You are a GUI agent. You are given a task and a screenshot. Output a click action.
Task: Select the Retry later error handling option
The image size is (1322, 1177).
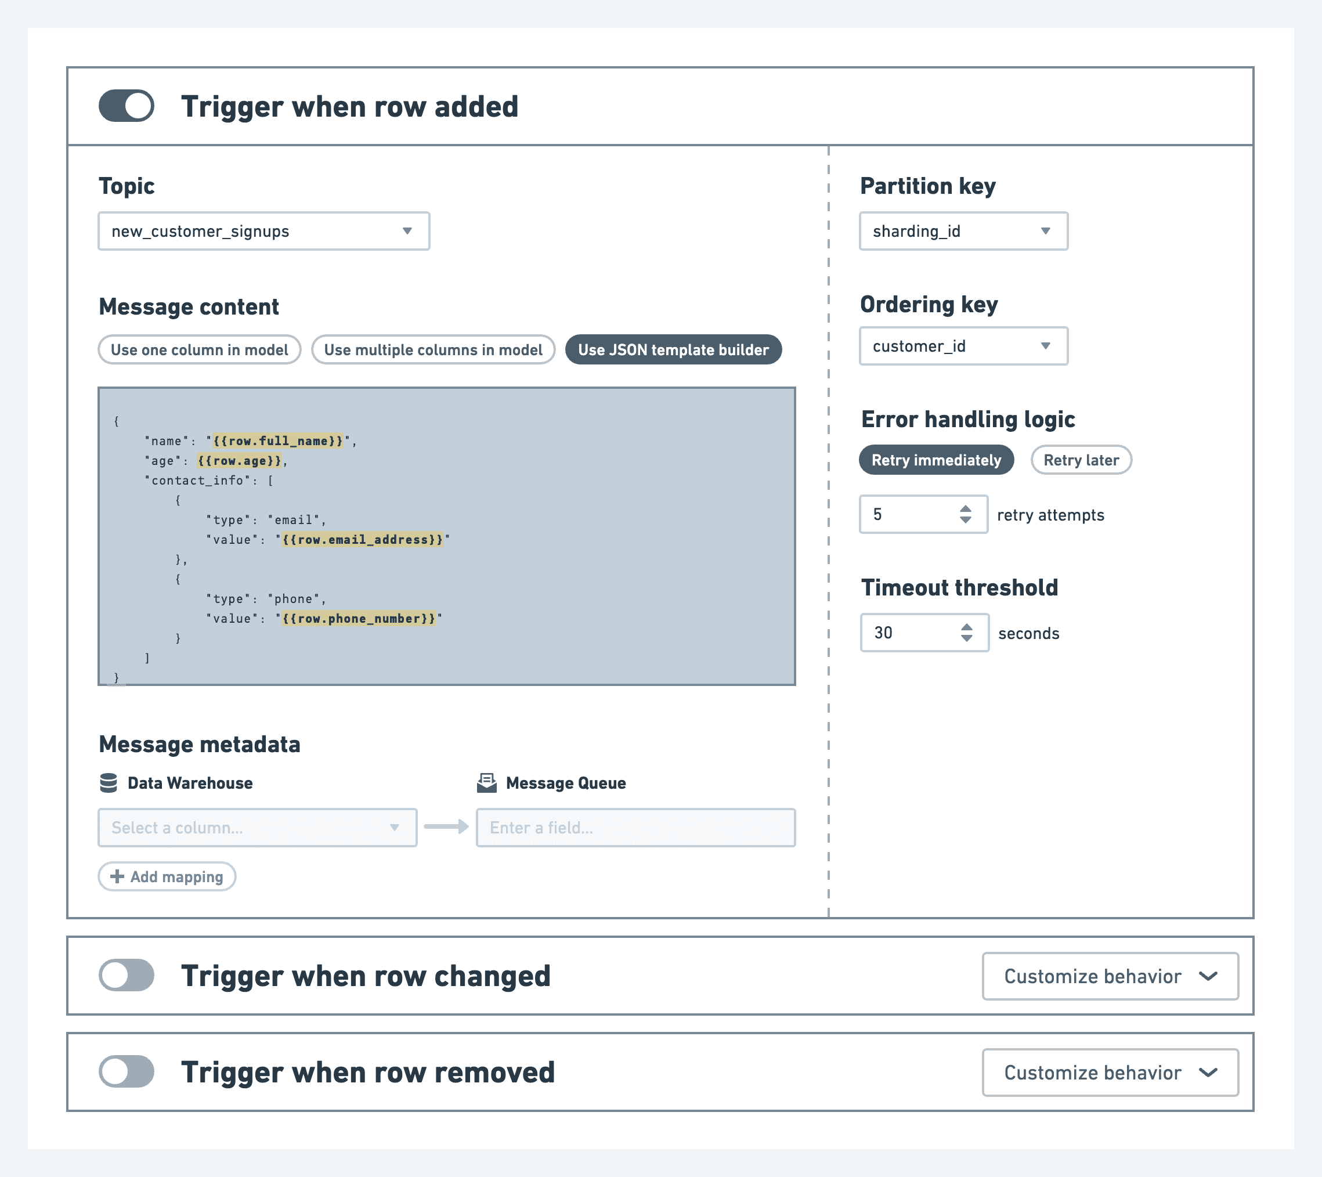pyautogui.click(x=1081, y=460)
